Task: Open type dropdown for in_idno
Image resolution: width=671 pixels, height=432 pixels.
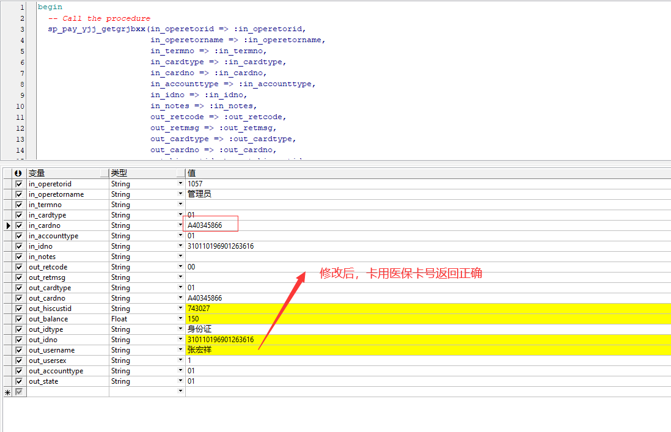Action: (181, 246)
